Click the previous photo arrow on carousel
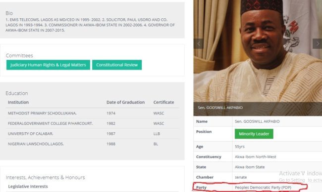 [198, 43]
